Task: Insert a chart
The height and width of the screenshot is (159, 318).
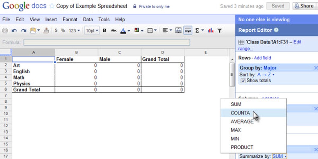Action: tap(211, 31)
